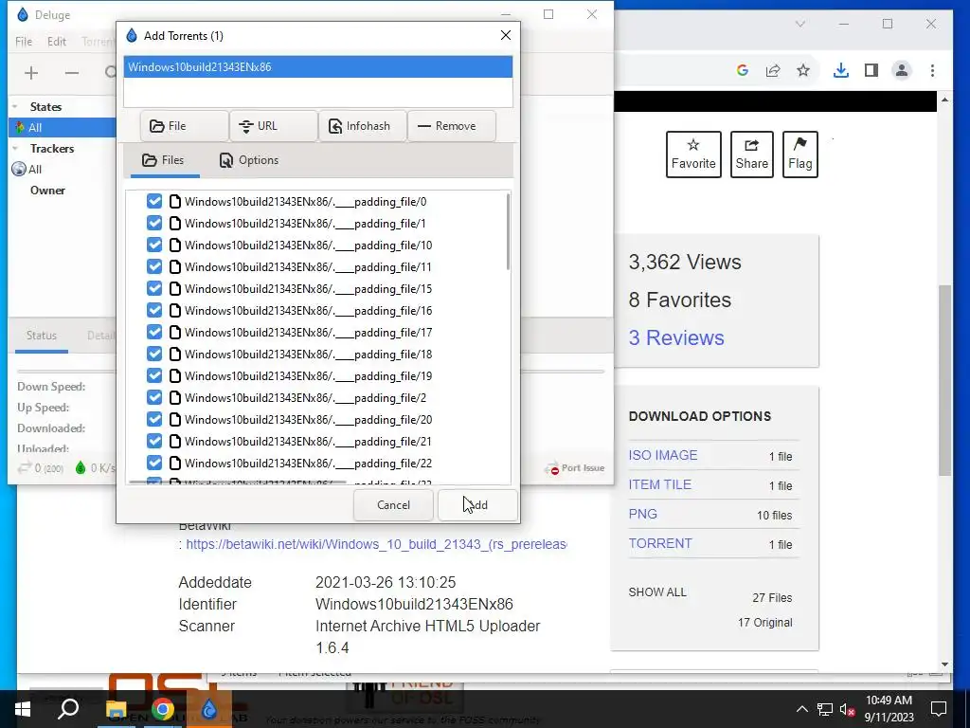Uncheck the padding_file/15 checkbox
The image size is (970, 728).
(x=154, y=288)
